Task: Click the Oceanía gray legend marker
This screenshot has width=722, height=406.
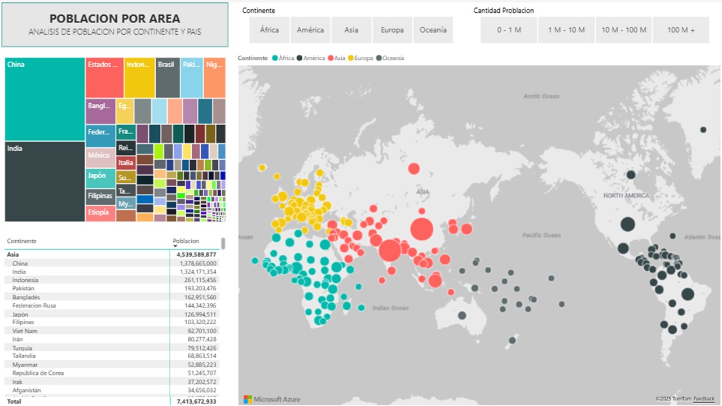Action: tap(379, 58)
